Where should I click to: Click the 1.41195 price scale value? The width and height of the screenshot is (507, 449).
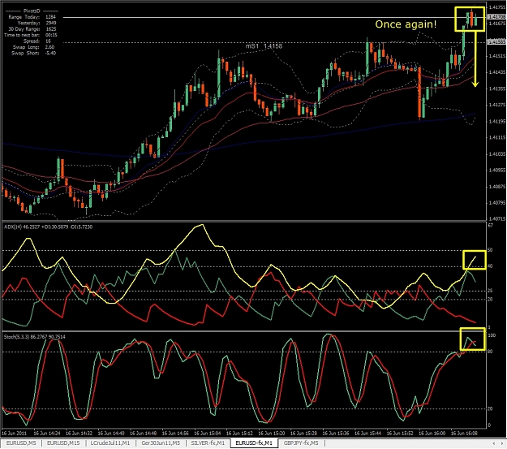click(497, 122)
